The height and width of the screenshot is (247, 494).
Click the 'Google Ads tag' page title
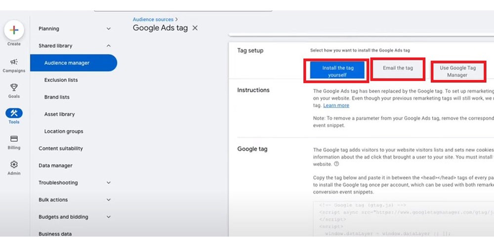pyautogui.click(x=160, y=28)
